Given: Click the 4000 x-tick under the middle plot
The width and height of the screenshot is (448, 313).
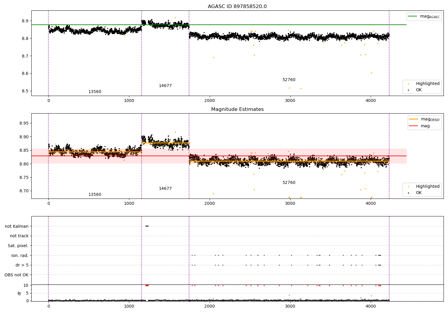Looking at the screenshot, I should pos(371,204).
